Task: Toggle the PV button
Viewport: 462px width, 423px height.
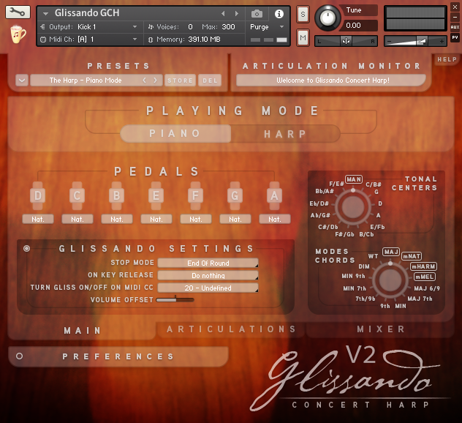Action: pyautogui.click(x=455, y=37)
